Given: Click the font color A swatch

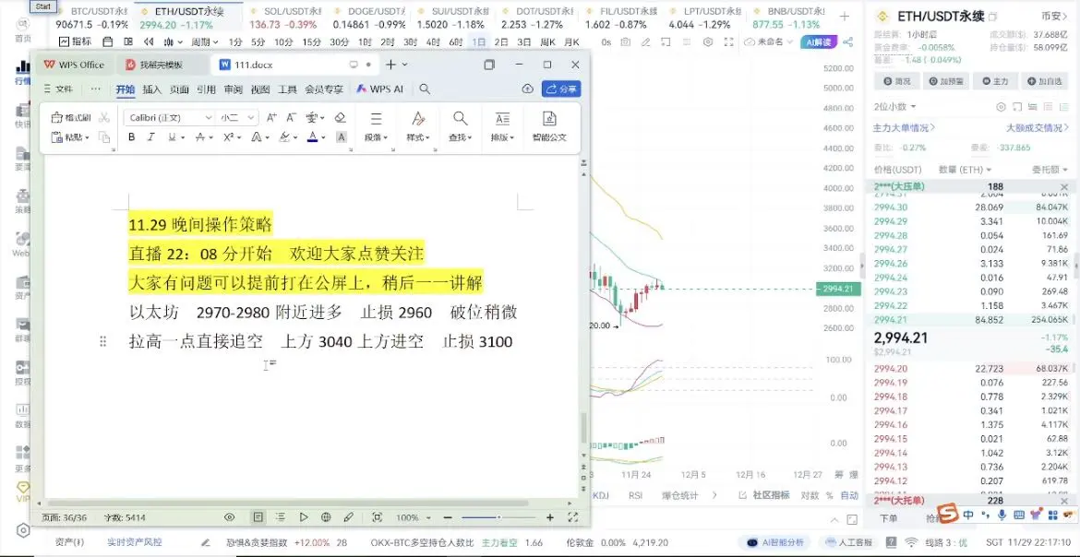Looking at the screenshot, I should pyautogui.click(x=312, y=137).
